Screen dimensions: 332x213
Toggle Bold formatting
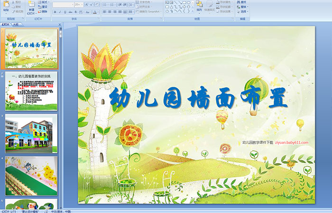(x=55, y=12)
